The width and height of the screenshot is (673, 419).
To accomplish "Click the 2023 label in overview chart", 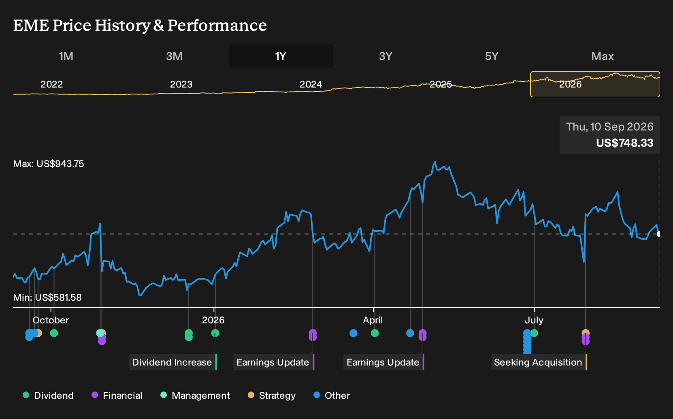I will [181, 84].
